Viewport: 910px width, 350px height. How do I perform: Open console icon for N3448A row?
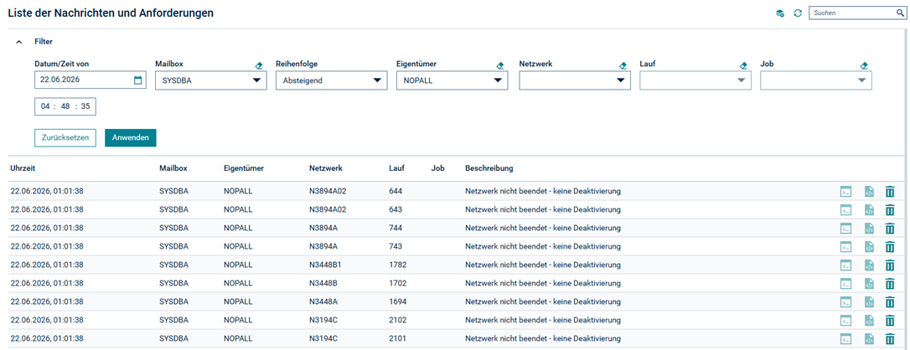coord(846,302)
